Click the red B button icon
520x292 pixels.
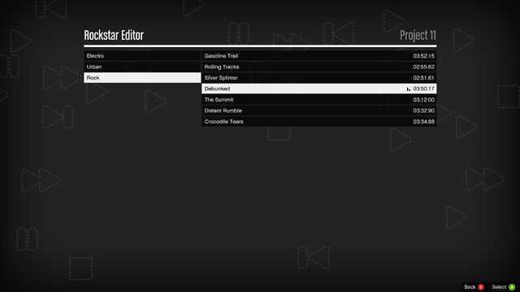481,287
